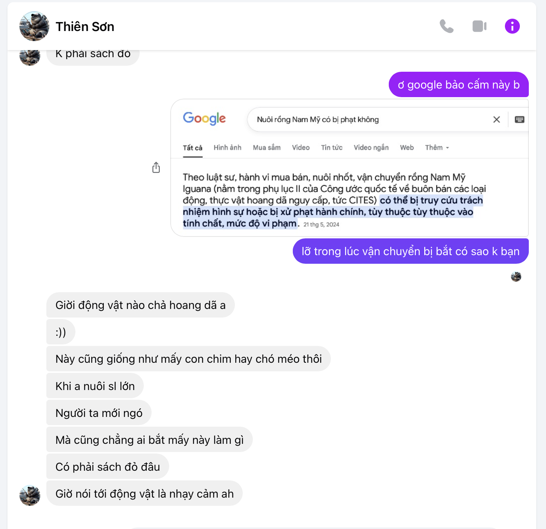Switch to the Video ngắn tab

pos(371,148)
